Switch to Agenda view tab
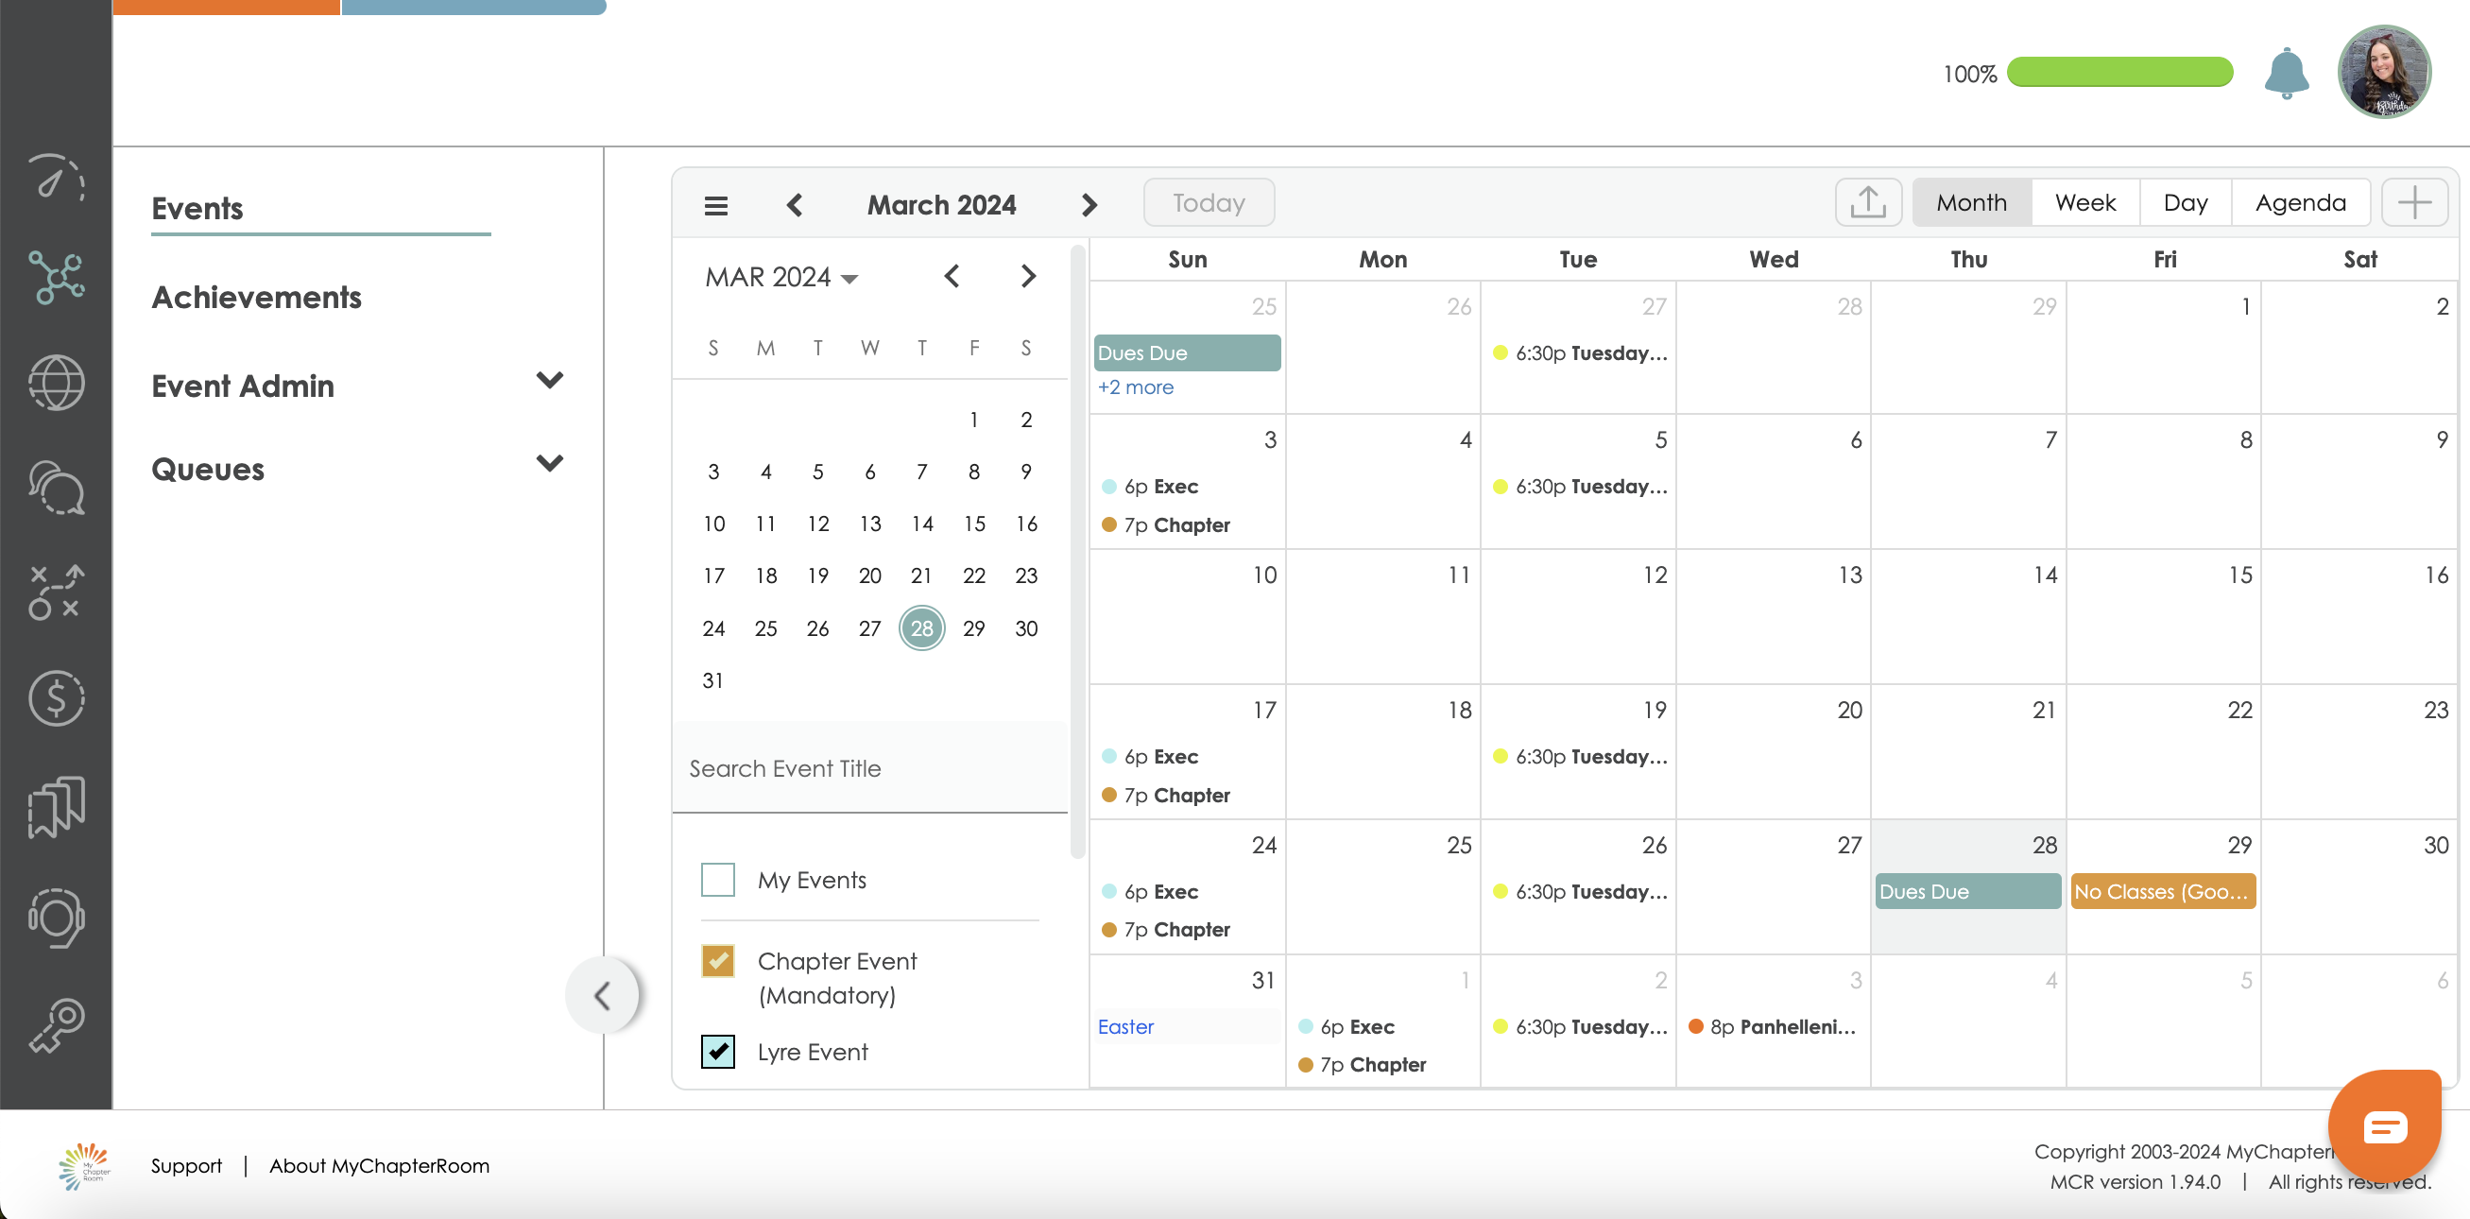The image size is (2470, 1219). 2299,202
